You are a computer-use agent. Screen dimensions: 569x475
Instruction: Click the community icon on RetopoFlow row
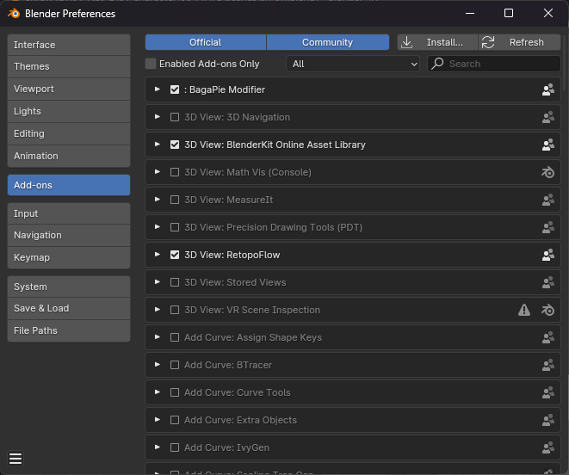tap(548, 255)
